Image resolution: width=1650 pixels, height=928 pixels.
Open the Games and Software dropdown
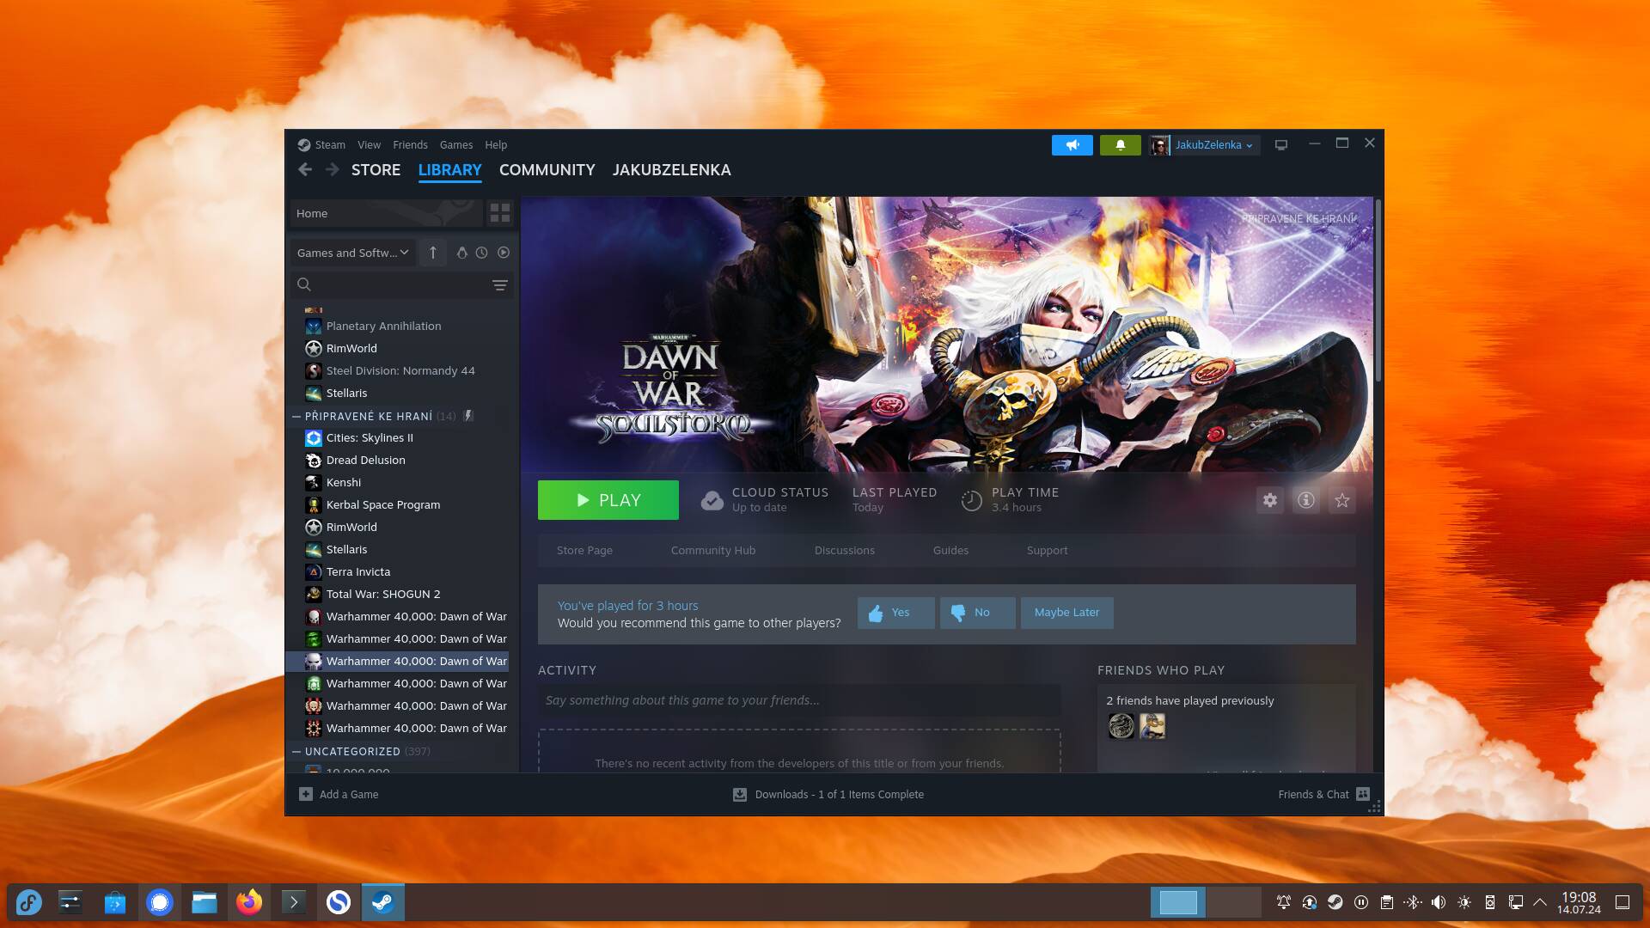coord(352,253)
